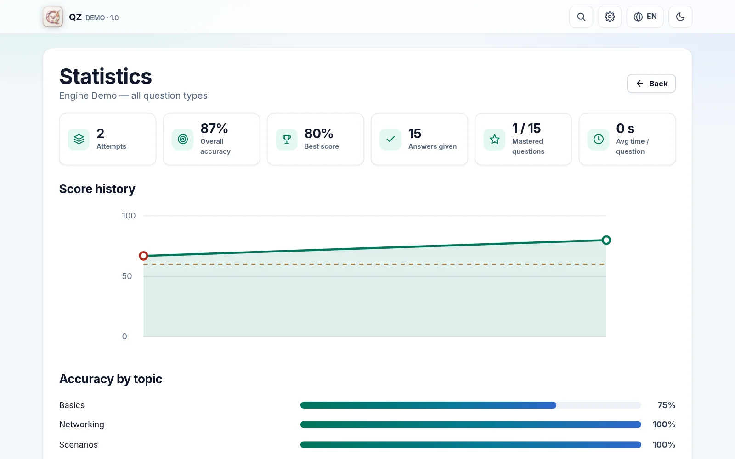
Task: Click the layers icon on Attempts card
Action: pyautogui.click(x=79, y=139)
